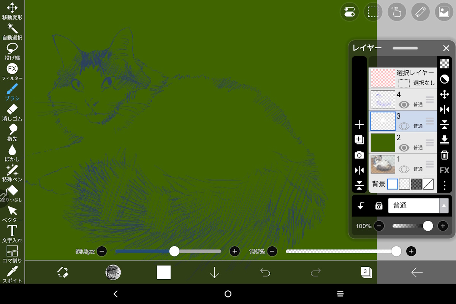The height and width of the screenshot is (304, 456).
Task: Select the Eraser tool
Action: click(x=12, y=112)
